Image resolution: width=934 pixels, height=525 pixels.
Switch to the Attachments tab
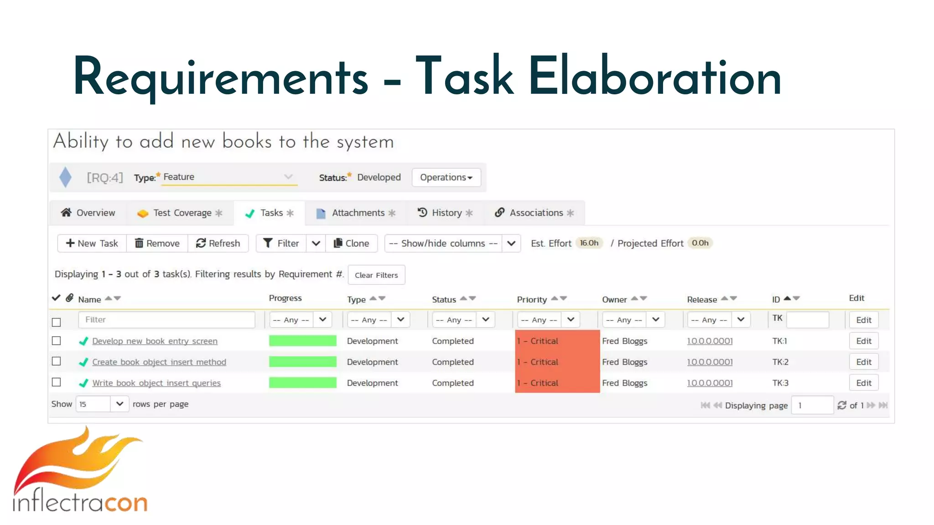[356, 213]
